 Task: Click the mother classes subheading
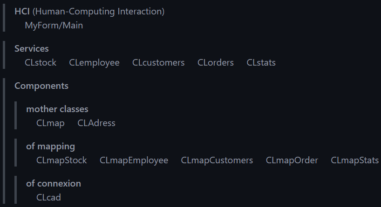pos(57,109)
